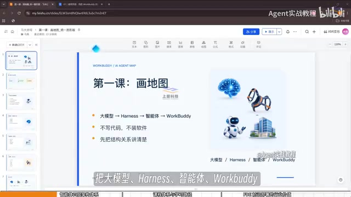This screenshot has width=351, height=197.
Task: Select the office building image on slide
Action: pyautogui.click(x=263, y=128)
